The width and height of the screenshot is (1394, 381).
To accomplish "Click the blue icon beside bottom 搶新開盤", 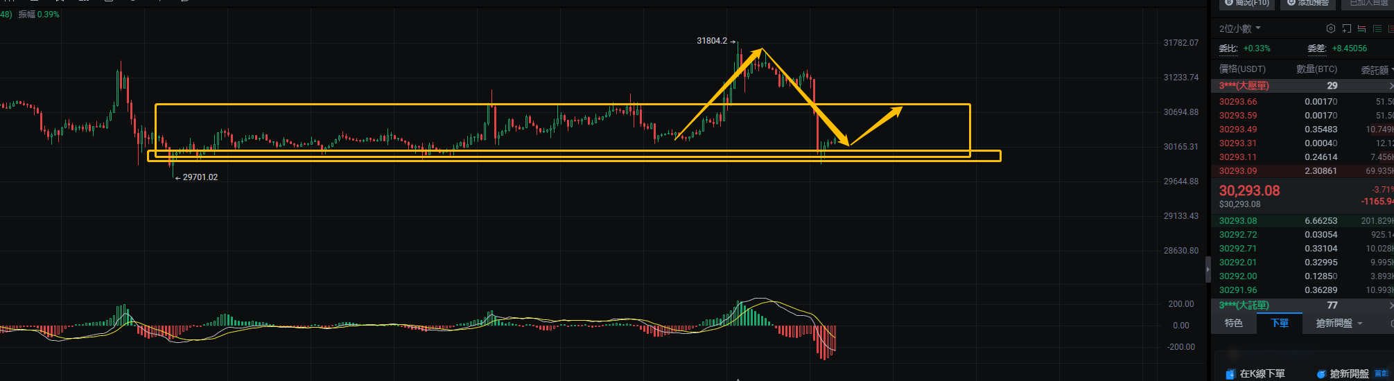I will point(1321,374).
